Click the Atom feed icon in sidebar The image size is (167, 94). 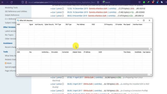[x=6, y=63]
